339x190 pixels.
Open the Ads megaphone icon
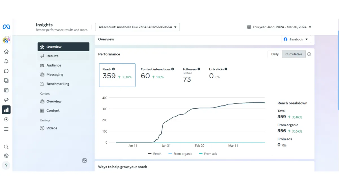[x=6, y=100]
